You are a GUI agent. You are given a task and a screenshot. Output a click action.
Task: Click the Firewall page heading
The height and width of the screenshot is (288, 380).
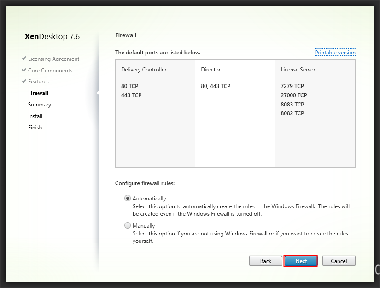click(125, 35)
